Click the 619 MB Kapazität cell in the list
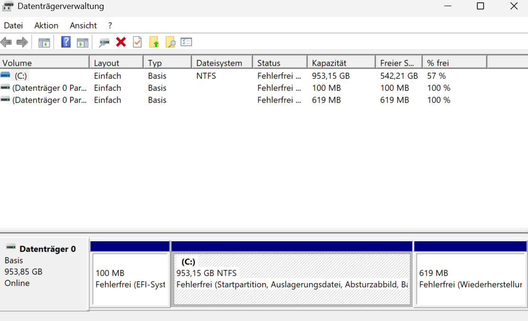This screenshot has width=528, height=321. tap(326, 100)
